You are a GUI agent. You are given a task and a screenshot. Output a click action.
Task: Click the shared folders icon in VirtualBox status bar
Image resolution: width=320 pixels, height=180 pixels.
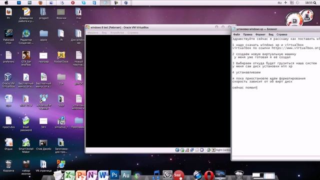[196, 150]
